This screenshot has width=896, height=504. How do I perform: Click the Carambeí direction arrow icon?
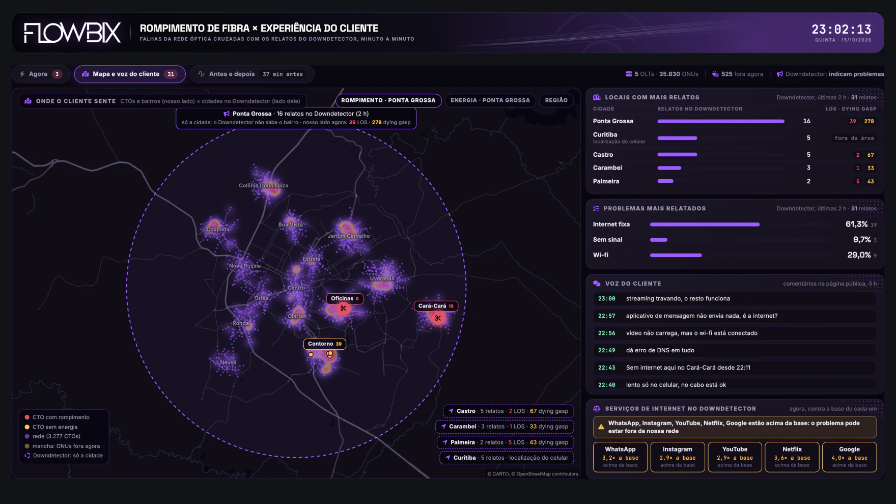(443, 427)
